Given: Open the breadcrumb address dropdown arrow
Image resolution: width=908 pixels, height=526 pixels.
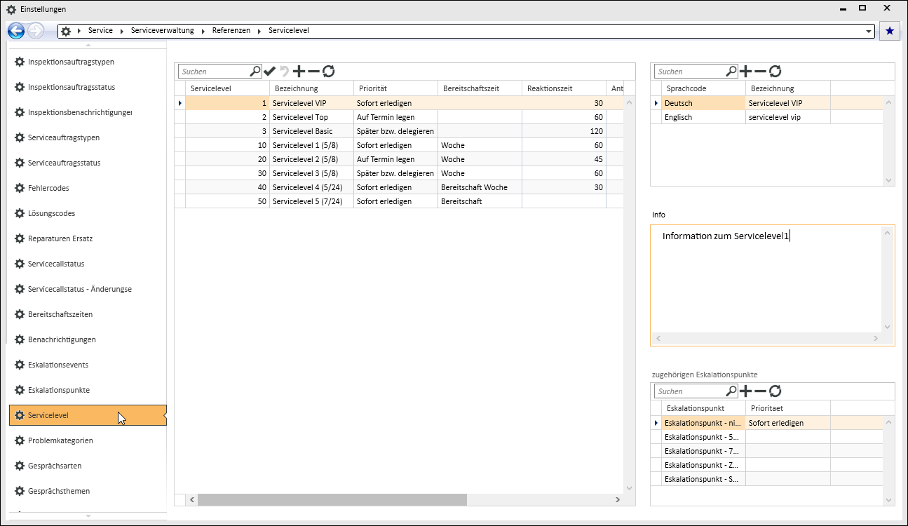Looking at the screenshot, I should (x=869, y=32).
